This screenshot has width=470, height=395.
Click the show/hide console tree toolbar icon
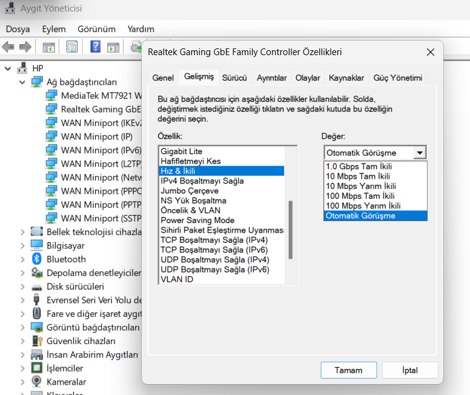coord(48,47)
